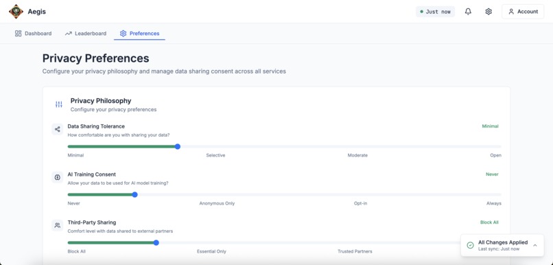Click the AI Training Consent icon

58,177
